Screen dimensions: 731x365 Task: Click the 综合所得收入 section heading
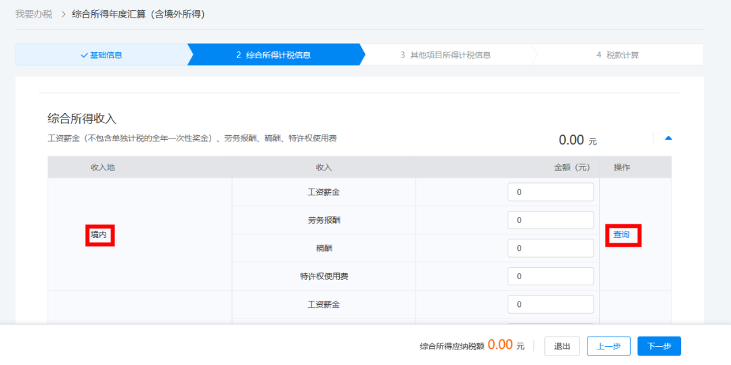pos(82,118)
